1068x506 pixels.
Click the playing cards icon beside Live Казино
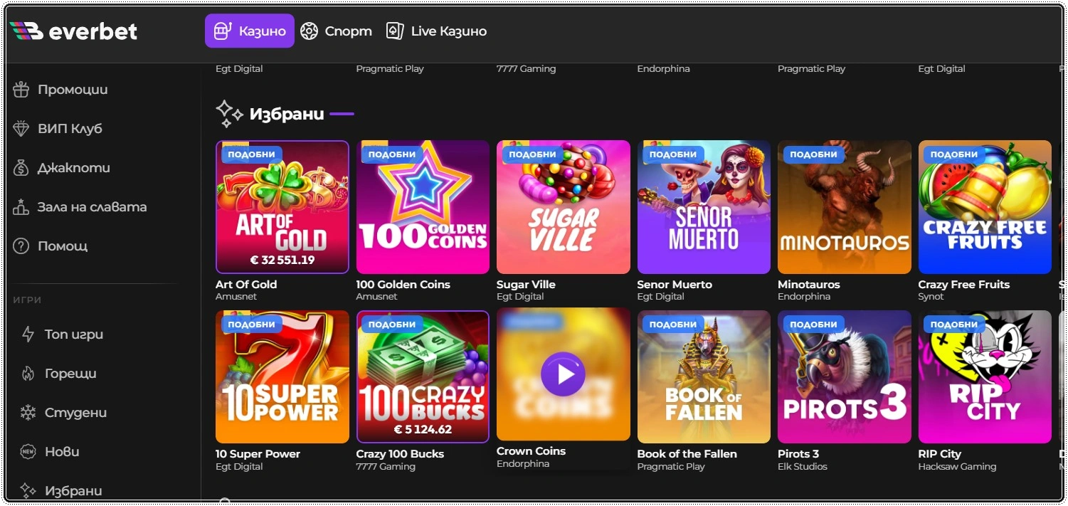(395, 31)
